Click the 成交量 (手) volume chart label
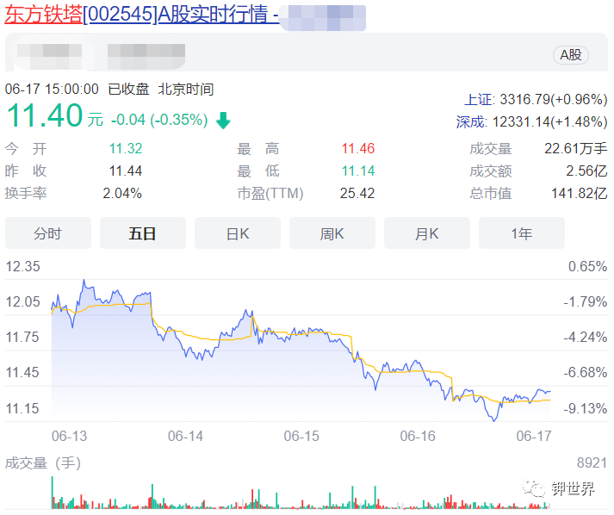The width and height of the screenshot is (614, 515). pos(43,463)
